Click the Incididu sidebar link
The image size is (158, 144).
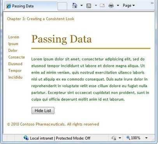pyautogui.click(x=15, y=77)
